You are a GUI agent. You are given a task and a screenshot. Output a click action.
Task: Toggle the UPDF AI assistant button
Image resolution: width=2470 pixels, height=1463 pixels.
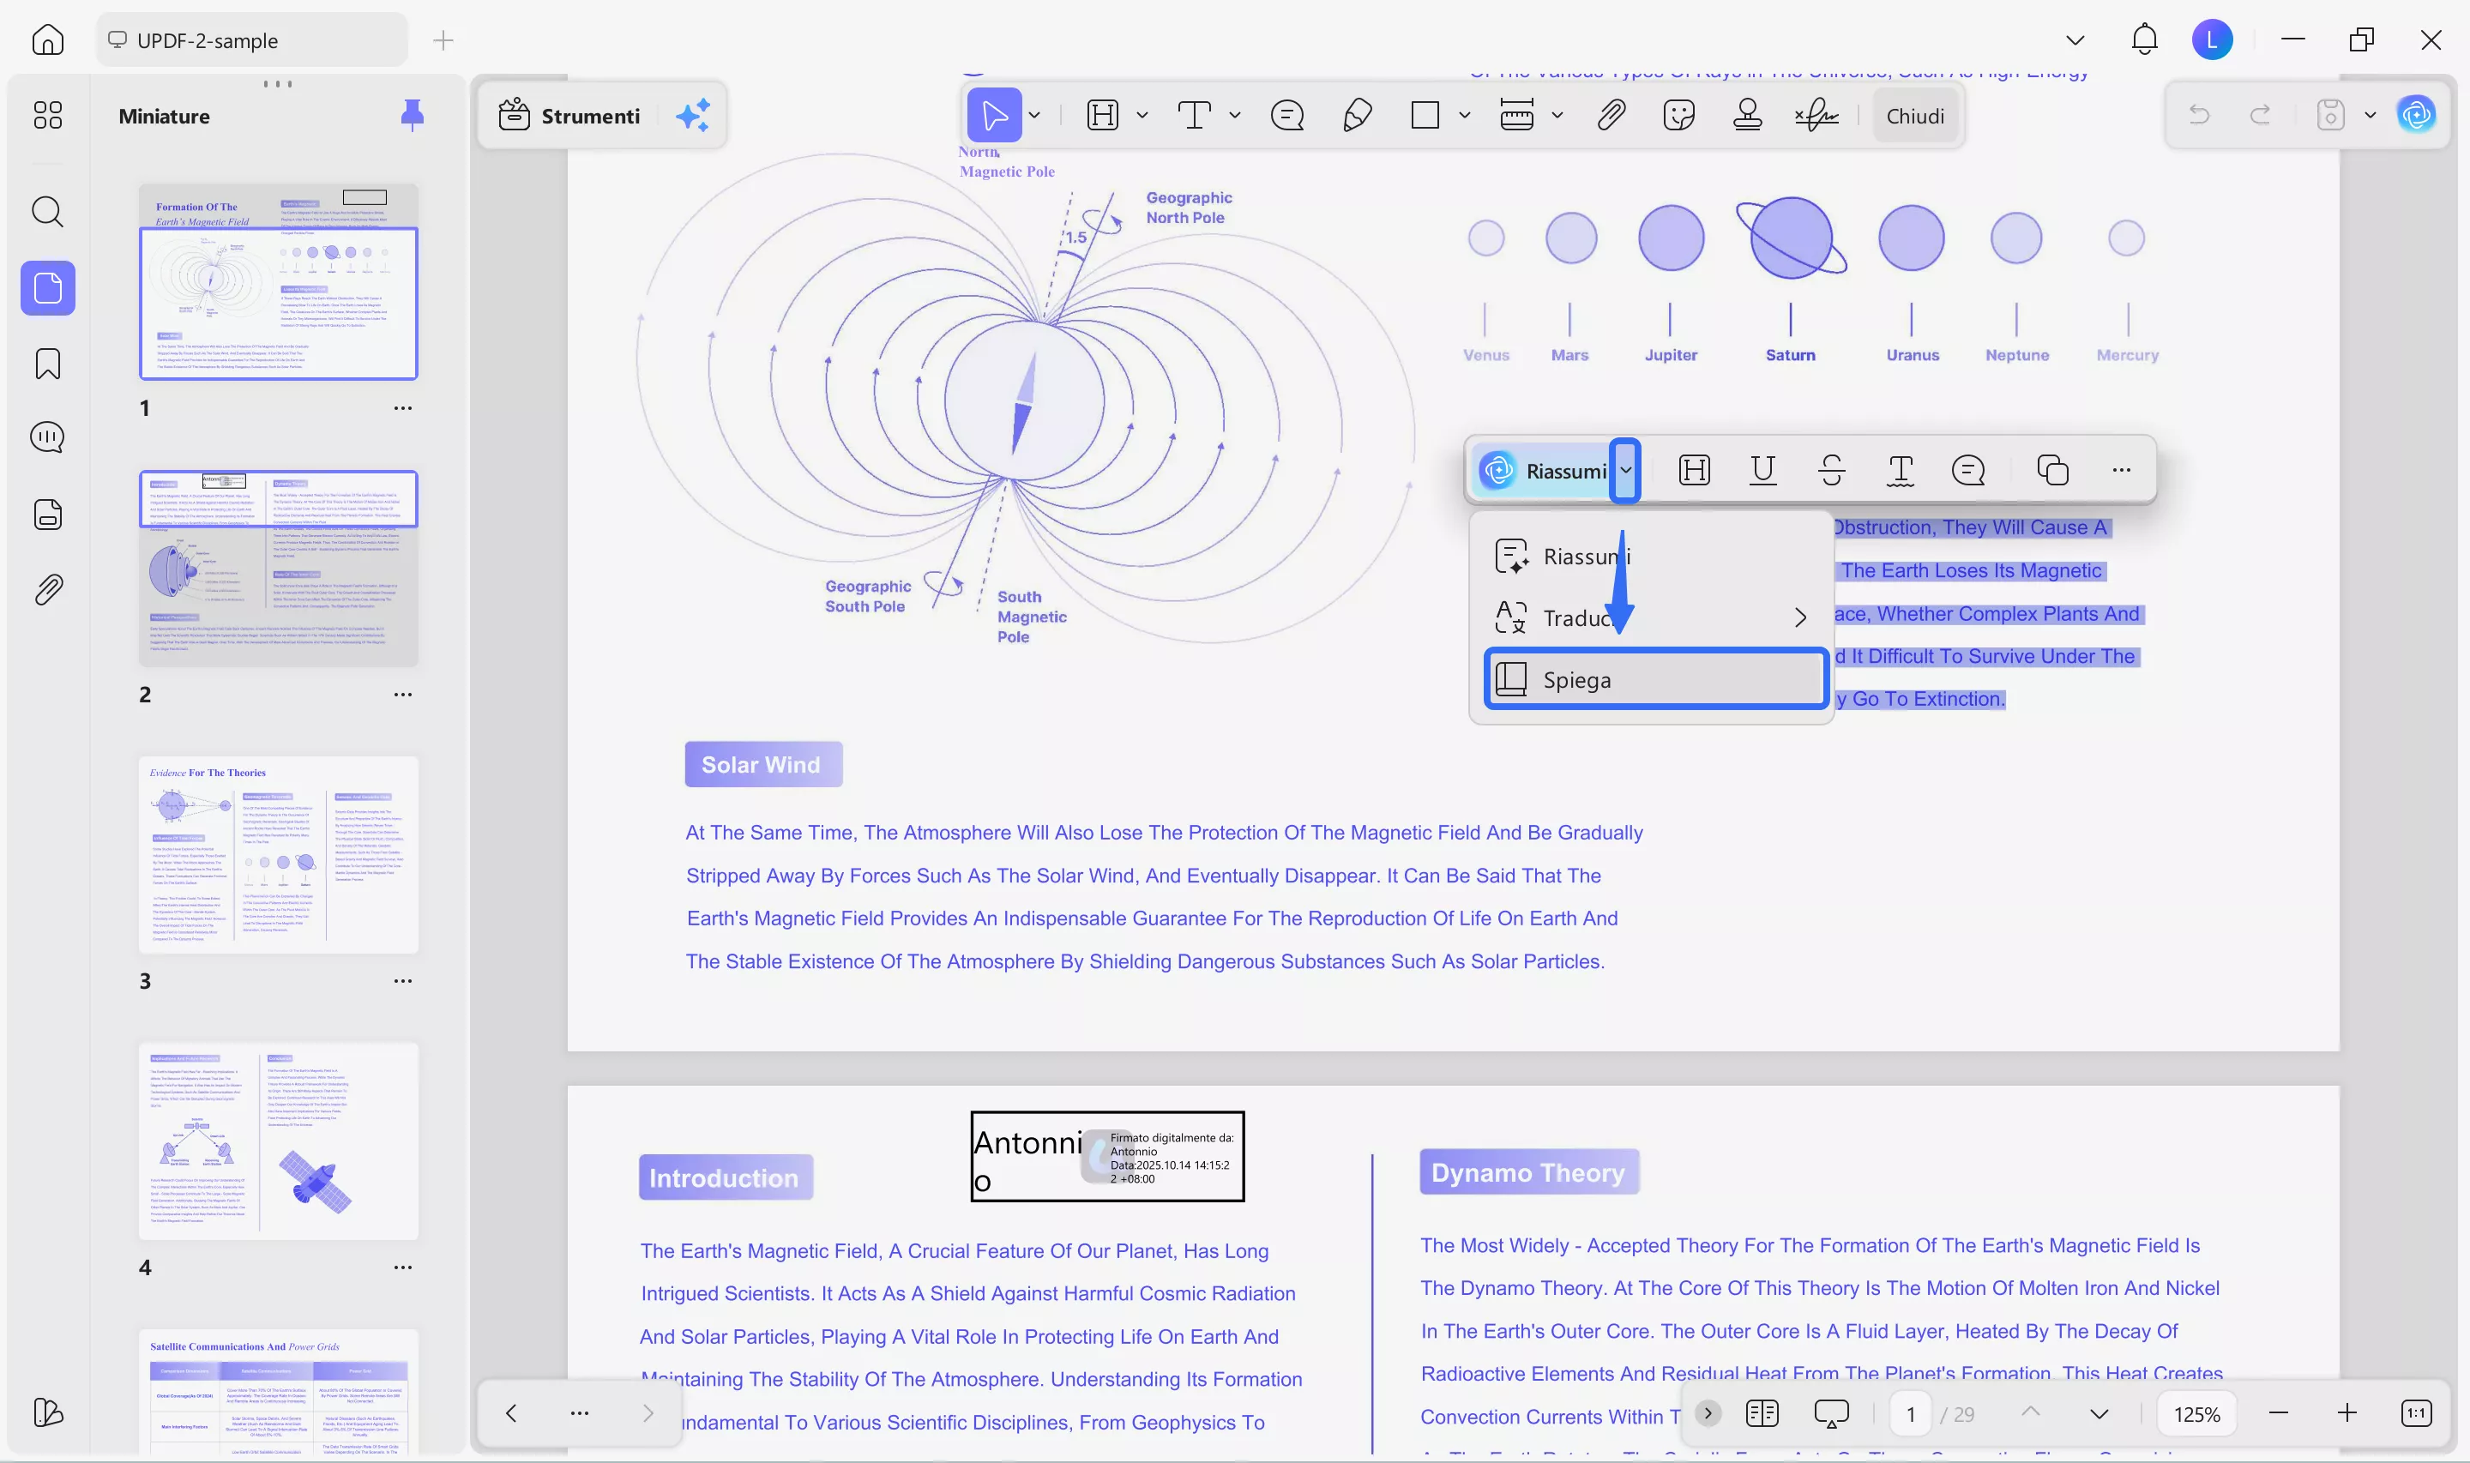[2416, 116]
